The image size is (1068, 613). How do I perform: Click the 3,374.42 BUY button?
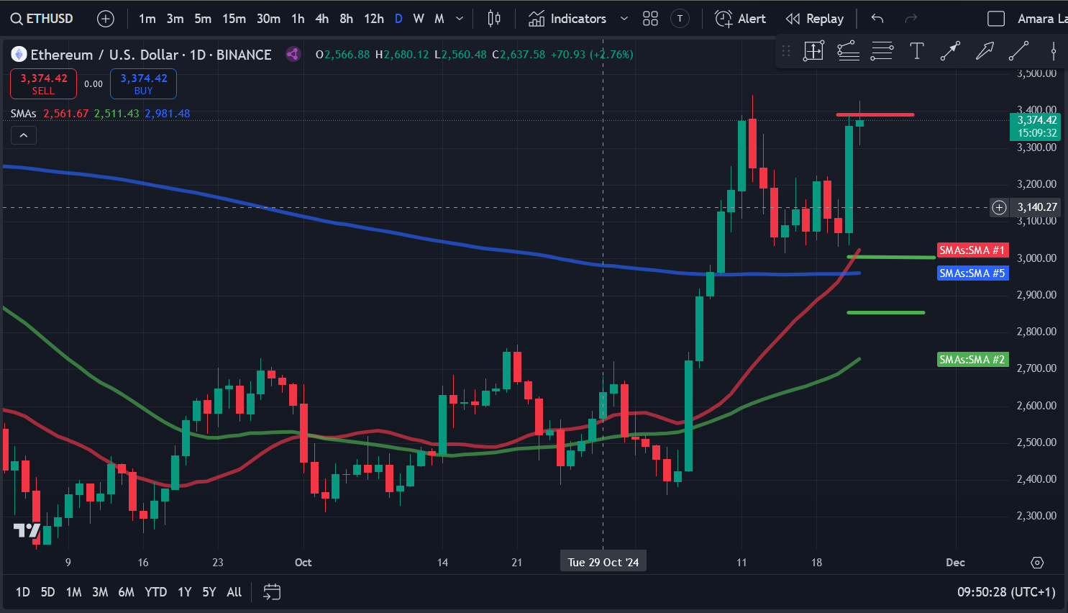[143, 83]
